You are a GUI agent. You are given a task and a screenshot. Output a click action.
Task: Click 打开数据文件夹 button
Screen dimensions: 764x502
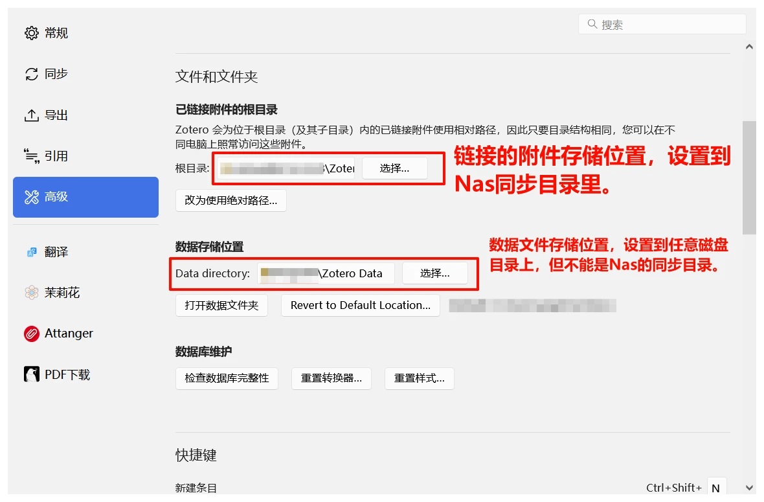pyautogui.click(x=221, y=306)
